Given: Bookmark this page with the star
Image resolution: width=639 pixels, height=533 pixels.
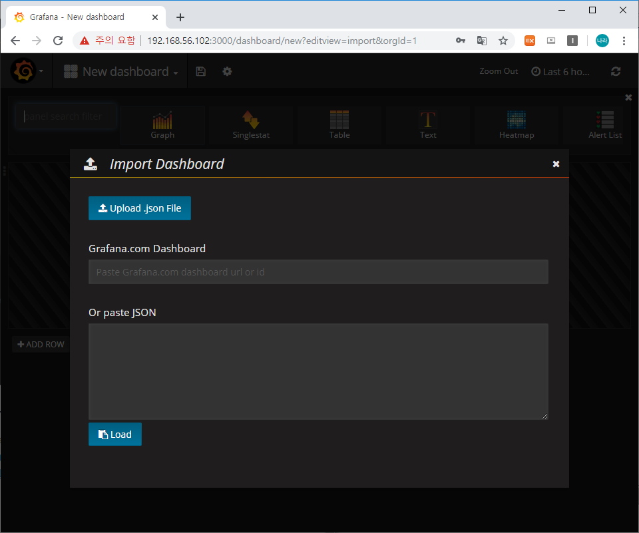Looking at the screenshot, I should 503,41.
